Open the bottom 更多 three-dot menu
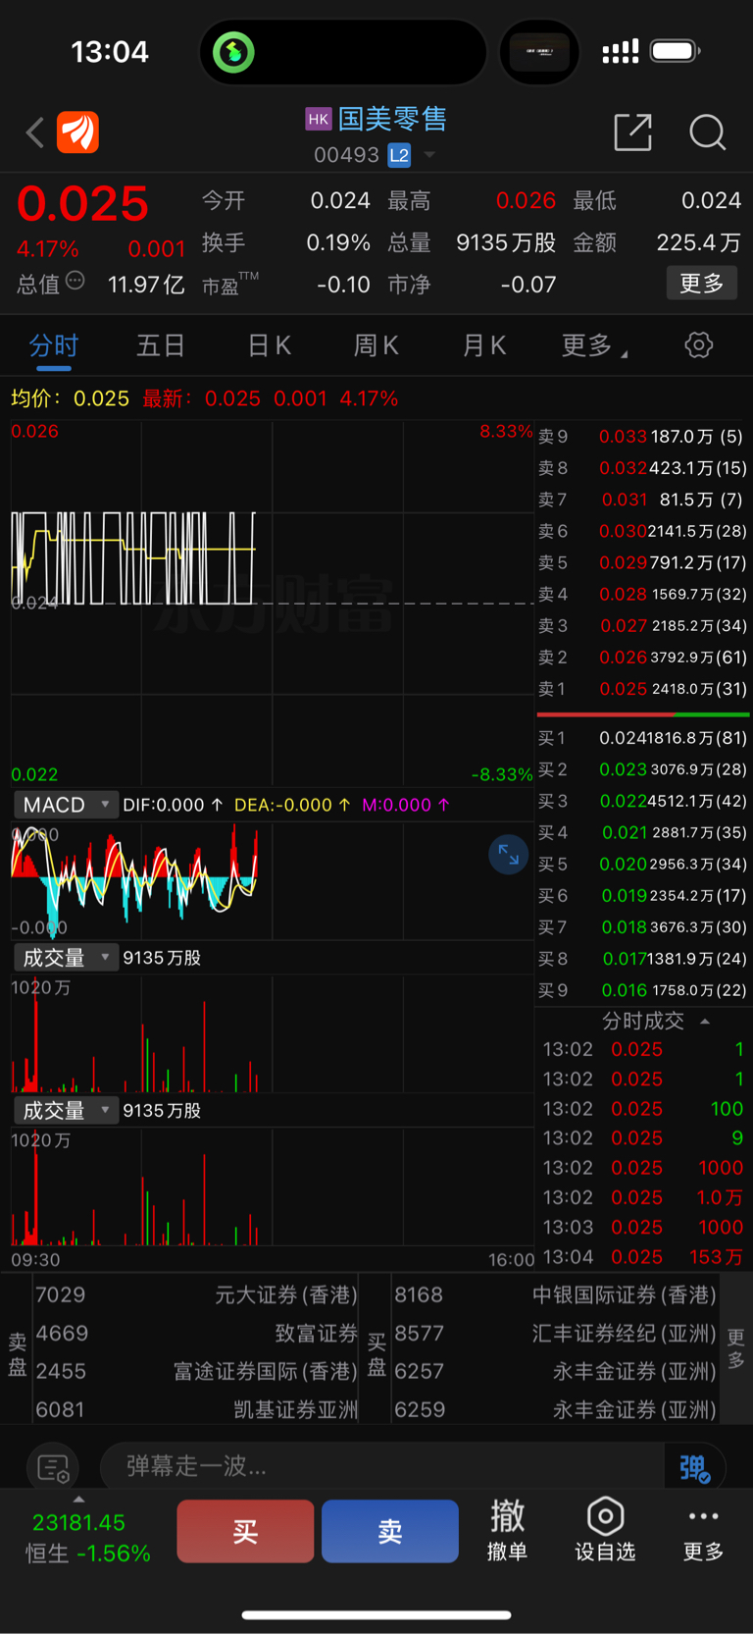This screenshot has height=1634, width=753. pos(703,1530)
